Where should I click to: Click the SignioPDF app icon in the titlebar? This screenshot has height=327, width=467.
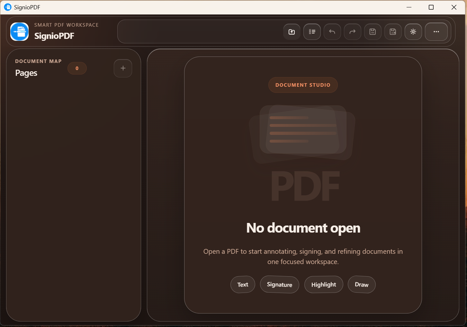(7, 7)
